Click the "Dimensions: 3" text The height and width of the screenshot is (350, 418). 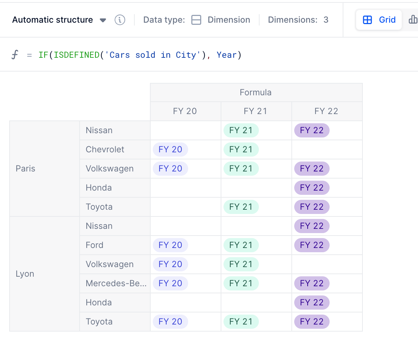point(298,20)
